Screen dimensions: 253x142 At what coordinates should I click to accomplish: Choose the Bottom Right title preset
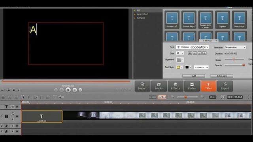pos(189,20)
